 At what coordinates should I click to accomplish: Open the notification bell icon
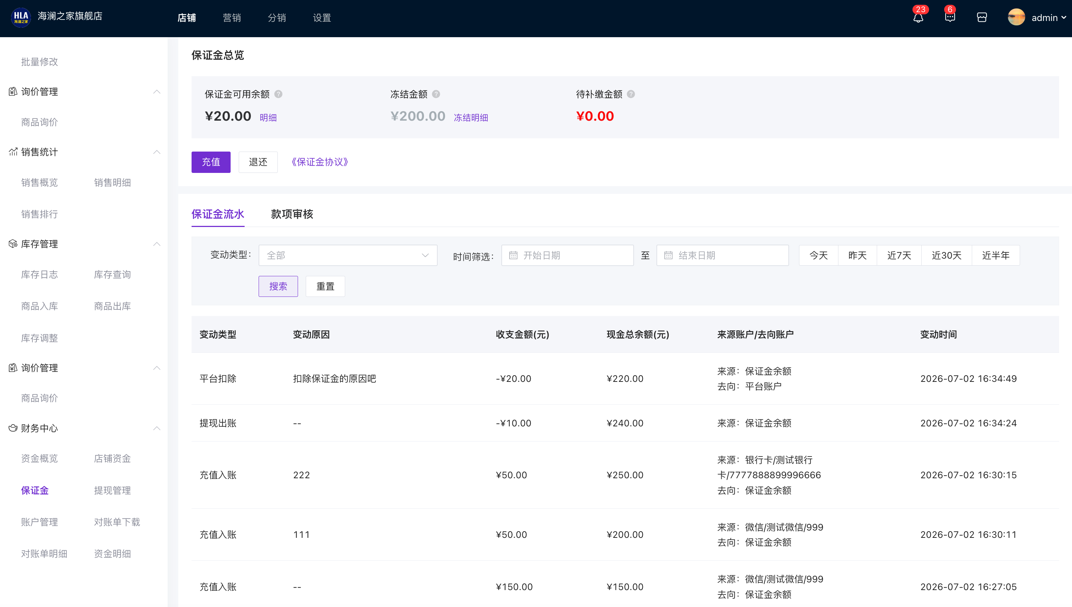tap(918, 18)
